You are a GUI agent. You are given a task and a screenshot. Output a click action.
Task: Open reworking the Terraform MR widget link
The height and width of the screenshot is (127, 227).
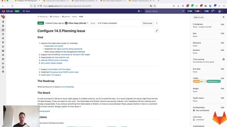(75, 55)
